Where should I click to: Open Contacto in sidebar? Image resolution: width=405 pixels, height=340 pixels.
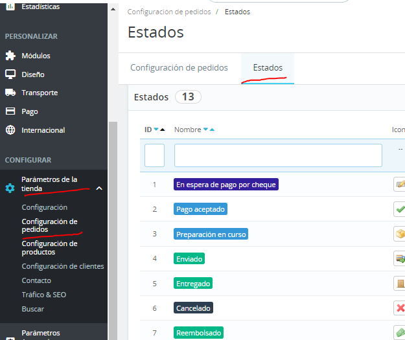tap(36, 280)
